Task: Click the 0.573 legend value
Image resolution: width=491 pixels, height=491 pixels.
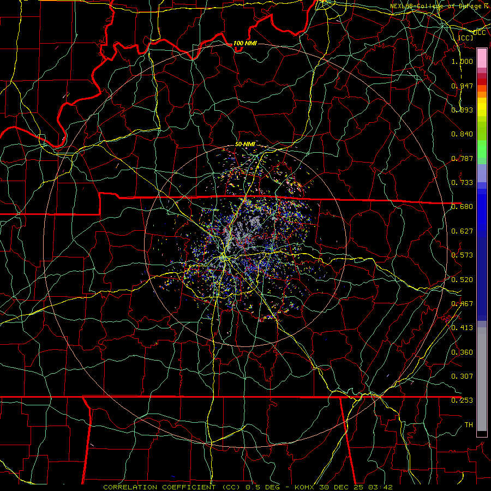Action: point(462,255)
